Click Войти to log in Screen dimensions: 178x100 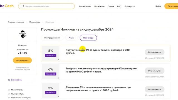158,6
